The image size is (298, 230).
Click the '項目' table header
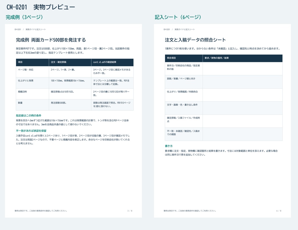point(32,62)
